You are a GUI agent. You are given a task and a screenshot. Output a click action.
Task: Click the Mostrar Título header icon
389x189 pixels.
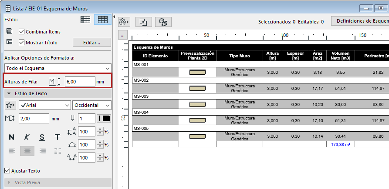[9, 42]
